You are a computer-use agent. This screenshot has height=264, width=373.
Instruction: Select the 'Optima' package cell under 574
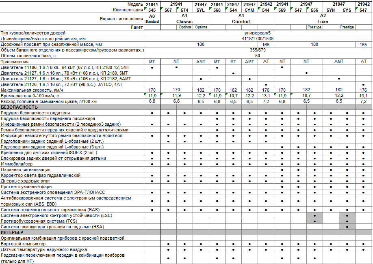(x=185, y=27)
